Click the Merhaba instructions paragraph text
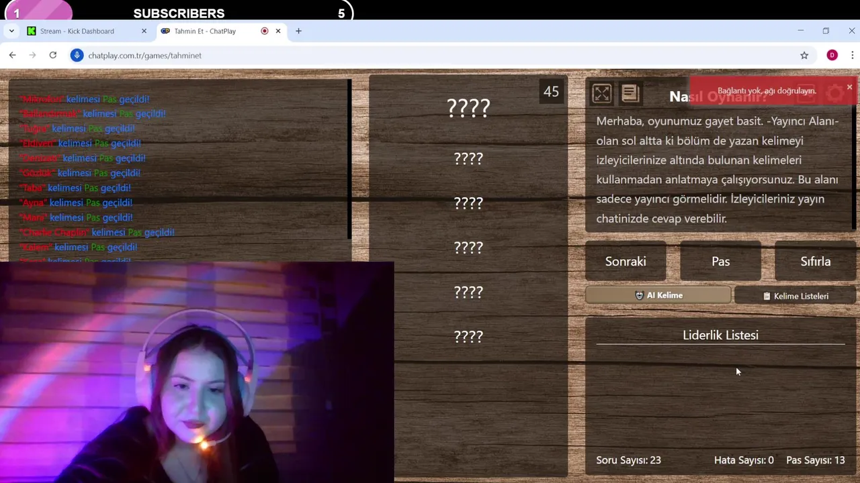Screen dimensions: 860x483 718,170
